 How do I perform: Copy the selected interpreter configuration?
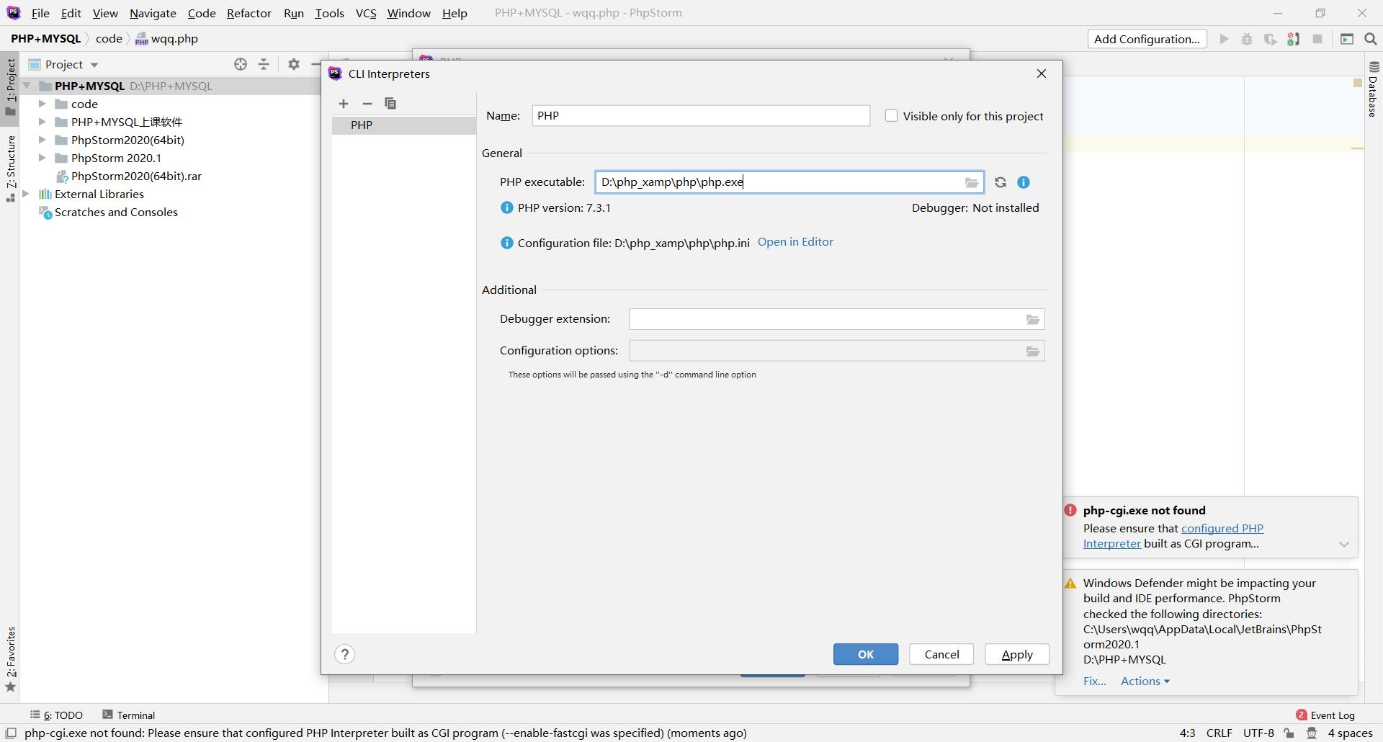(x=390, y=104)
